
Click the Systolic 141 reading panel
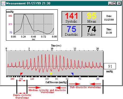pyautogui.click(x=71, y=17)
